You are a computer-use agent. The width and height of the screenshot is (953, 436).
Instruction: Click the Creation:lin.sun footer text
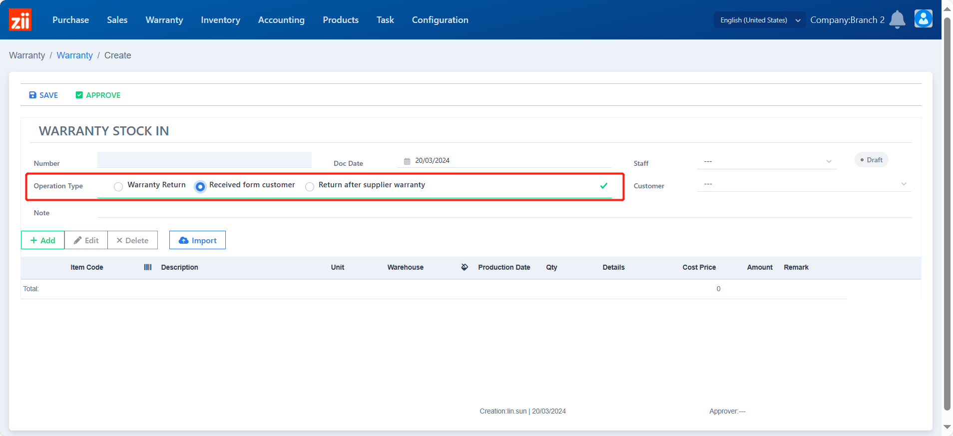[522, 411]
